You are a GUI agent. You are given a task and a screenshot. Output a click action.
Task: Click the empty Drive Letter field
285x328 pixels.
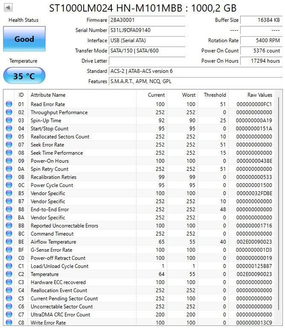147,61
